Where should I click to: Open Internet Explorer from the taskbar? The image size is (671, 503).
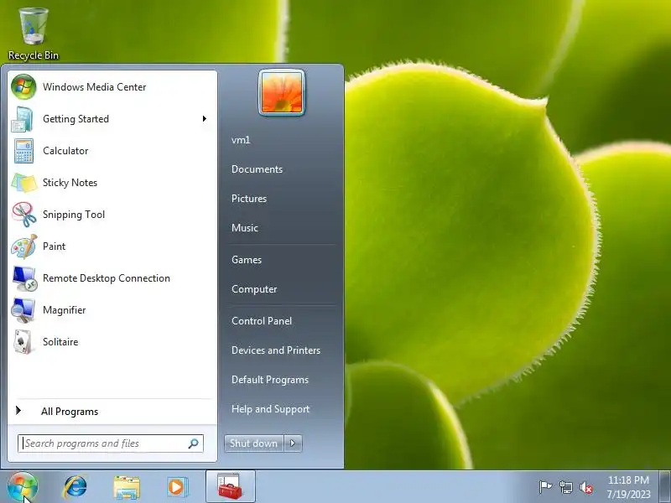click(75, 487)
